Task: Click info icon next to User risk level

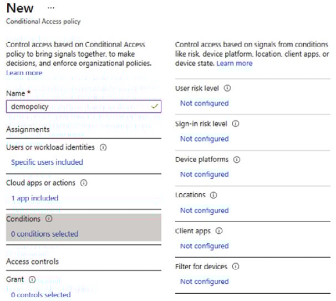Action: 227,88
